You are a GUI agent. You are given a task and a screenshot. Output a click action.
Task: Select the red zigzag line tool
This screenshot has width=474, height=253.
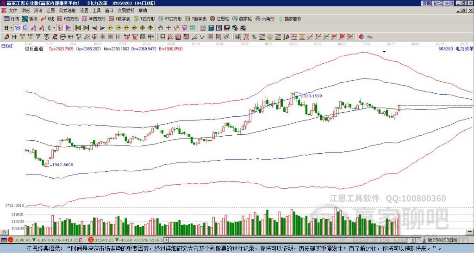click(176, 28)
